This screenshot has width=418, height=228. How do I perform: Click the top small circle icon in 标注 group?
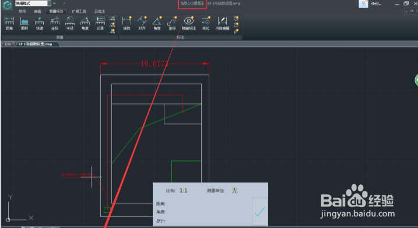[x=236, y=19]
